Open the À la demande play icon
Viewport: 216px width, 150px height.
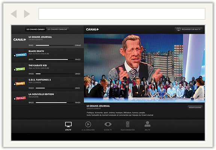coord(88,124)
